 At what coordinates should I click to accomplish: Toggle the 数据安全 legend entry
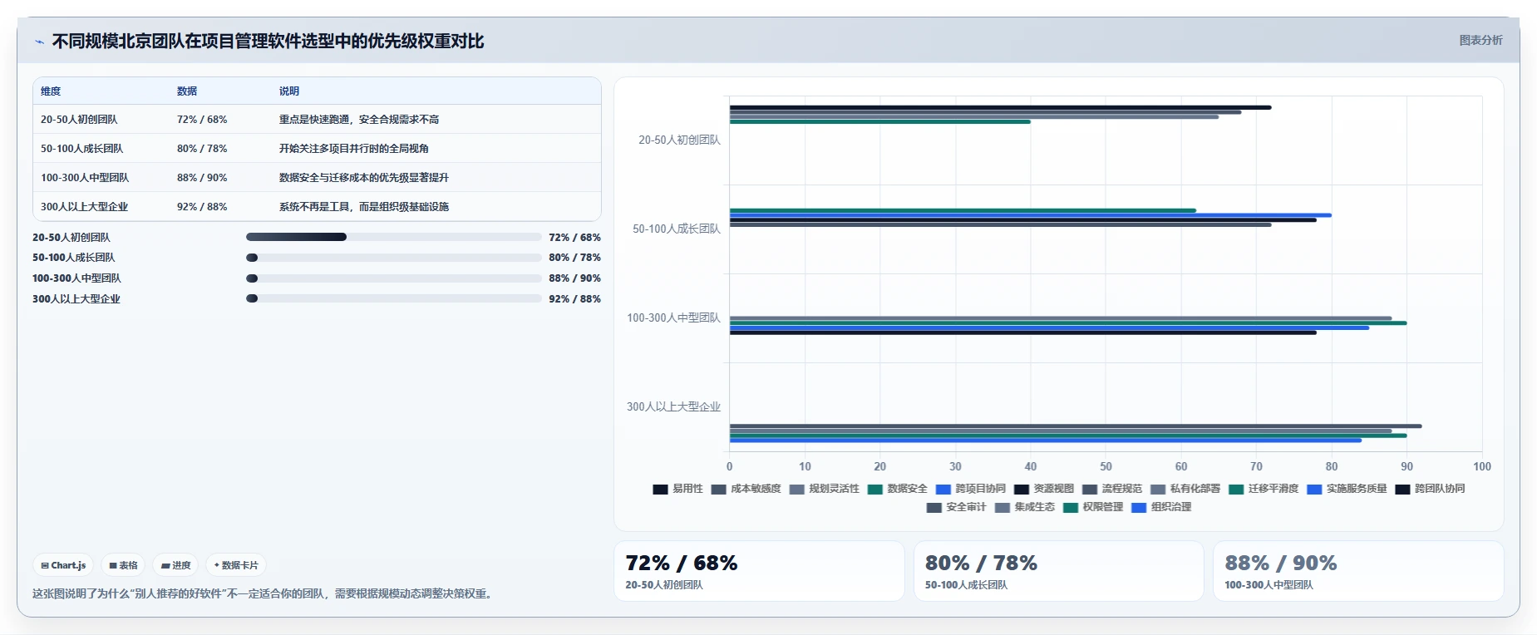[x=897, y=489]
